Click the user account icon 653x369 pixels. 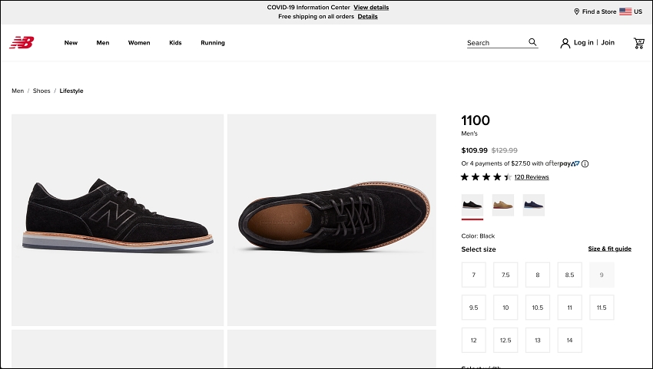coord(565,43)
